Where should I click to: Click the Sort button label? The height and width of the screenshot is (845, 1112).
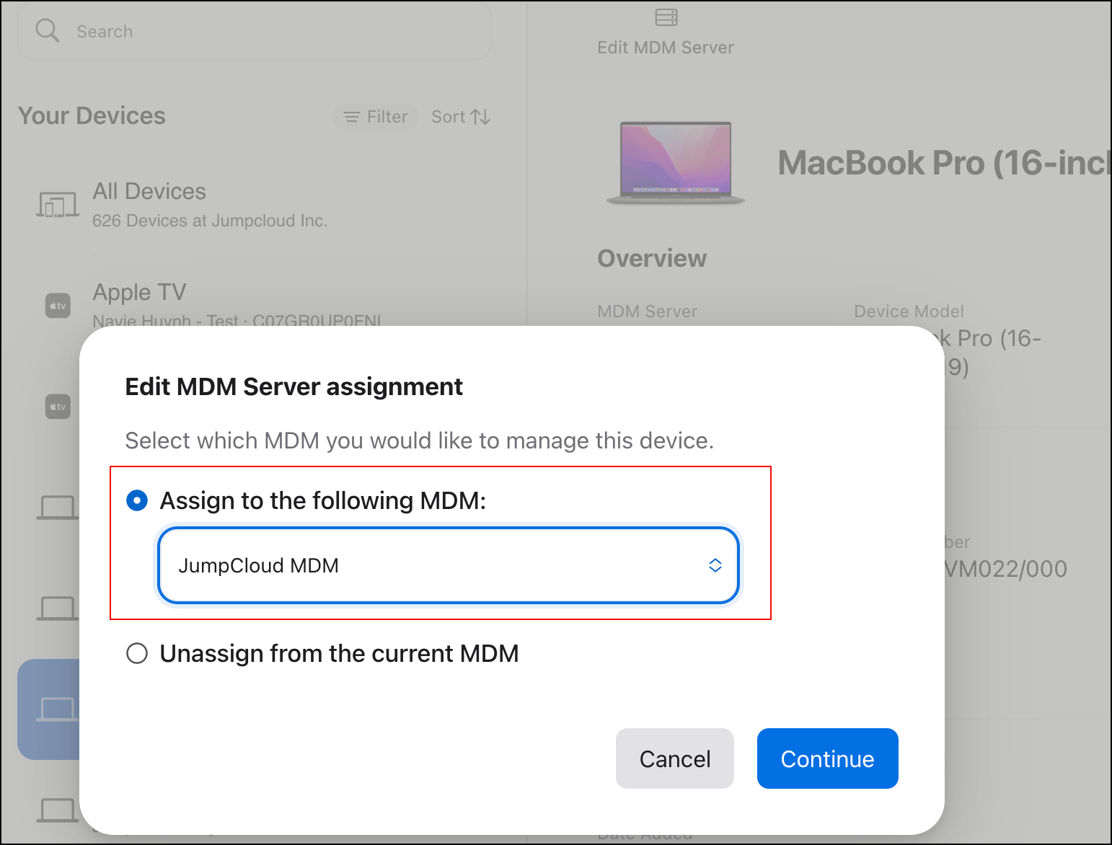pos(449,117)
